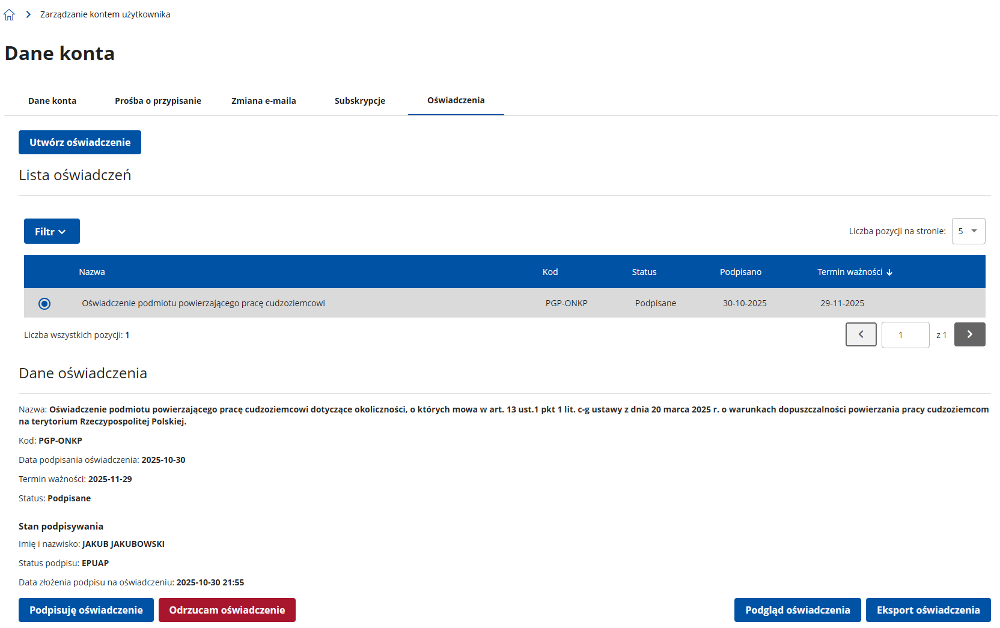The width and height of the screenshot is (1000, 628).
Task: Expand the Filtr dropdown
Action: (x=52, y=232)
